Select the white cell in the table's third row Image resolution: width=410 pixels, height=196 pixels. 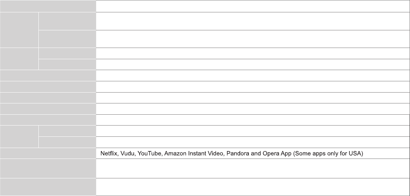pos(253,39)
